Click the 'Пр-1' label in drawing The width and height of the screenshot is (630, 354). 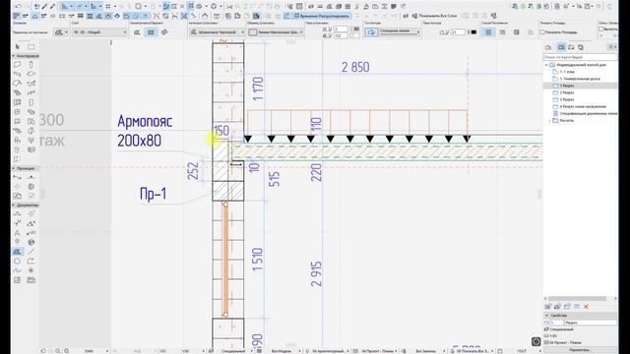tap(154, 194)
